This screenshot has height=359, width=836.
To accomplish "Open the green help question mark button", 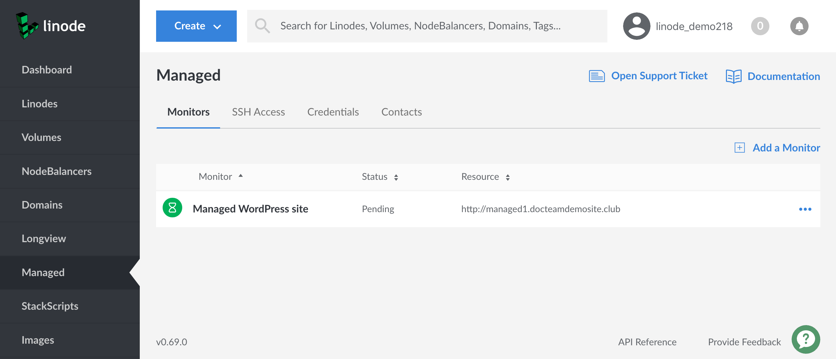I will click(806, 339).
